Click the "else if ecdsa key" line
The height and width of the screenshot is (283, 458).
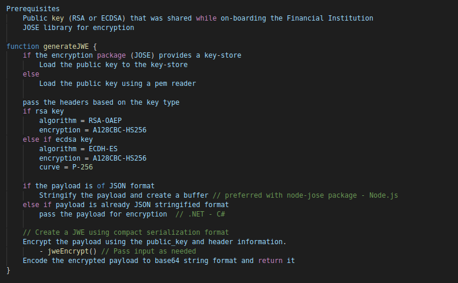[x=58, y=139]
